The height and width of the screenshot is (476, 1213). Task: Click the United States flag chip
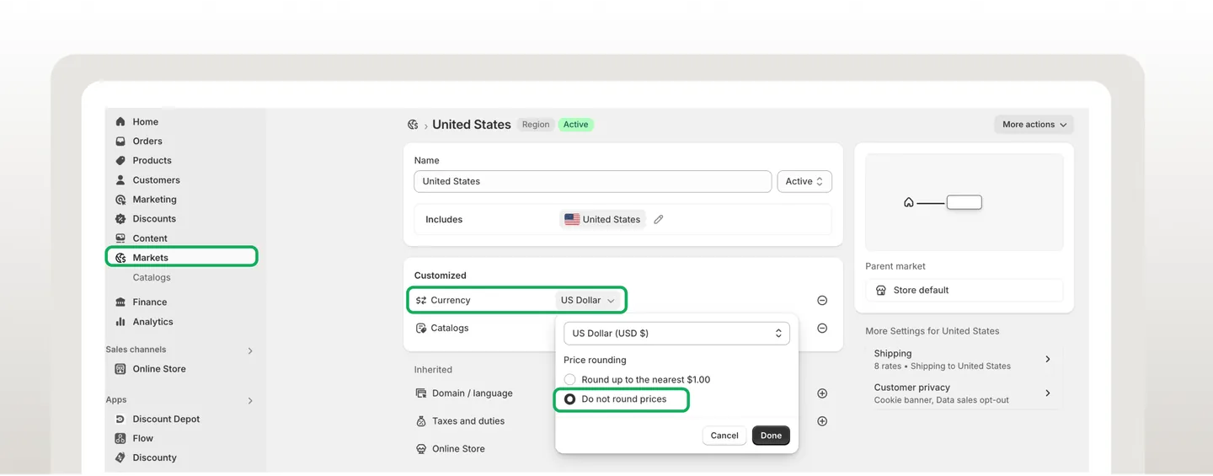click(x=602, y=220)
